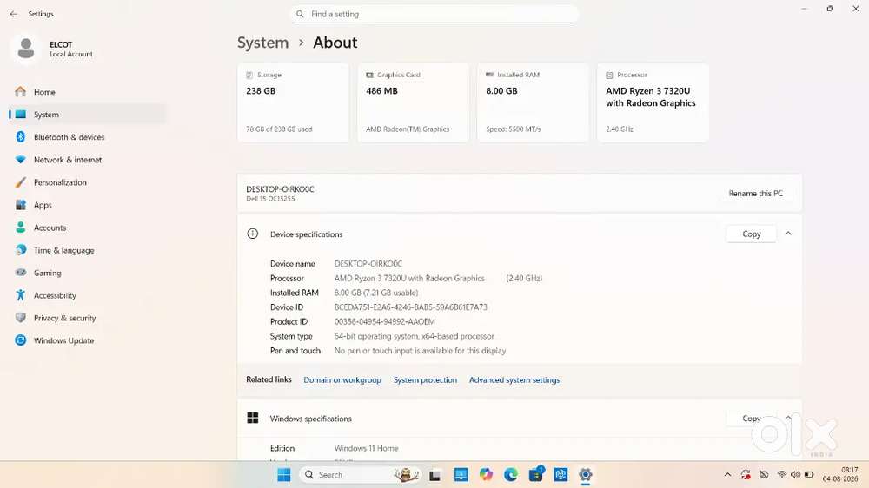Image resolution: width=869 pixels, height=488 pixels.
Task: Open the Windows Update refresh icon
Action: (21, 340)
